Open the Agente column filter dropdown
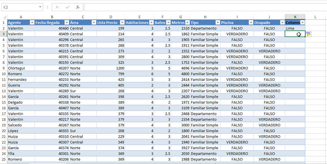 pos(32,22)
